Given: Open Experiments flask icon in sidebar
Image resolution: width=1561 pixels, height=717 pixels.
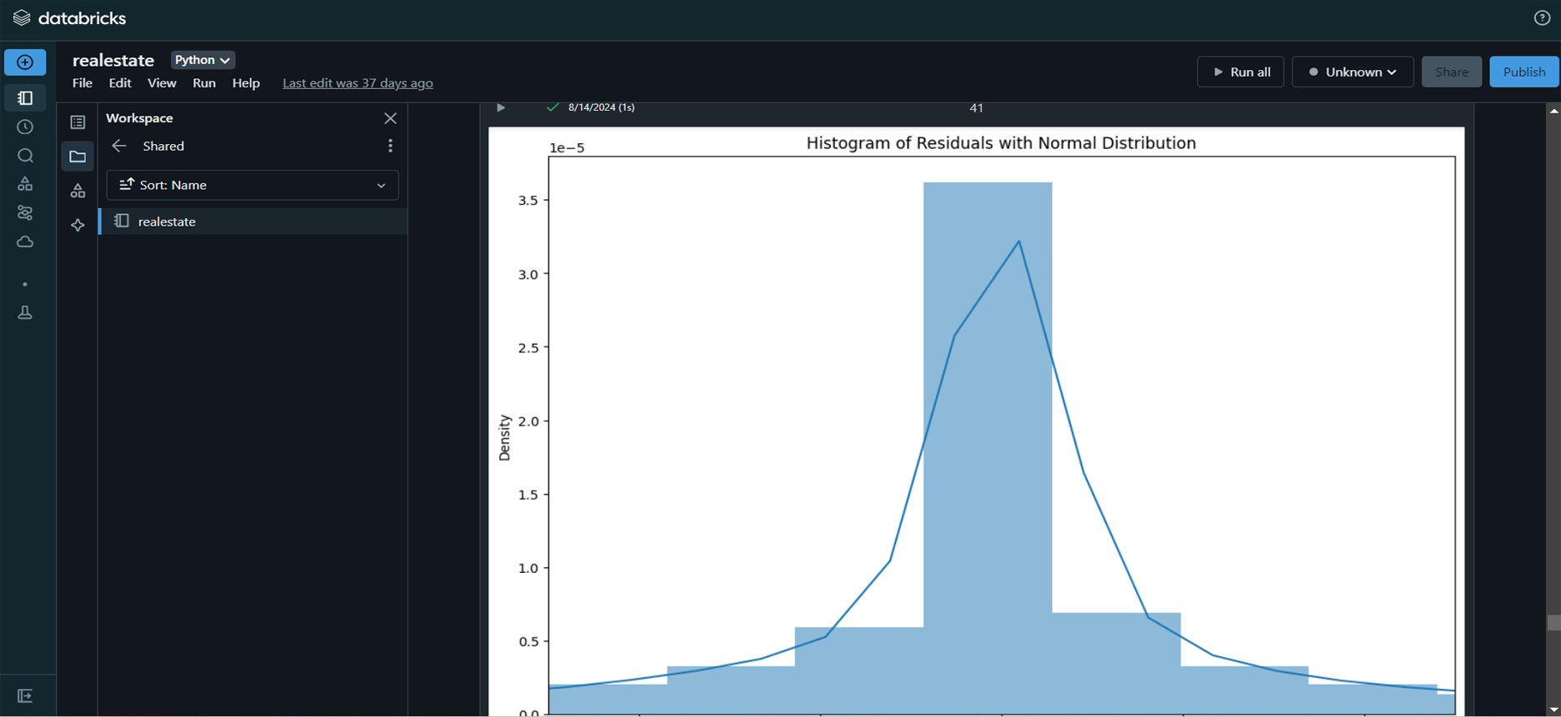Looking at the screenshot, I should [25, 312].
